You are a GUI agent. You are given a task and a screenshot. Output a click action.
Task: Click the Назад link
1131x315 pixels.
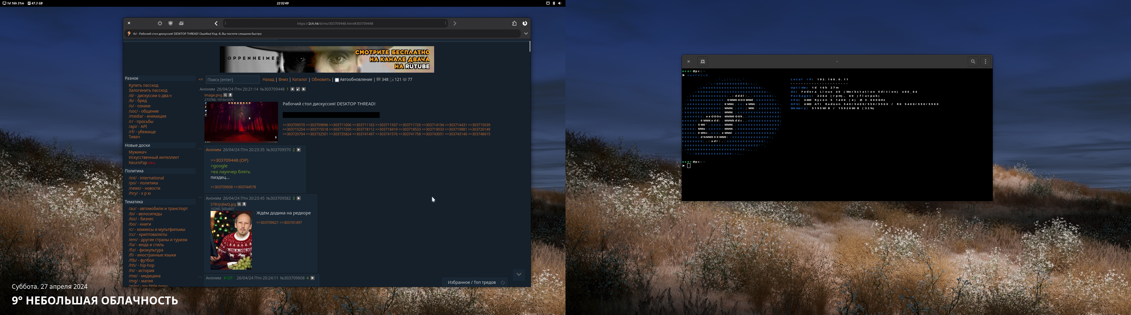point(268,79)
